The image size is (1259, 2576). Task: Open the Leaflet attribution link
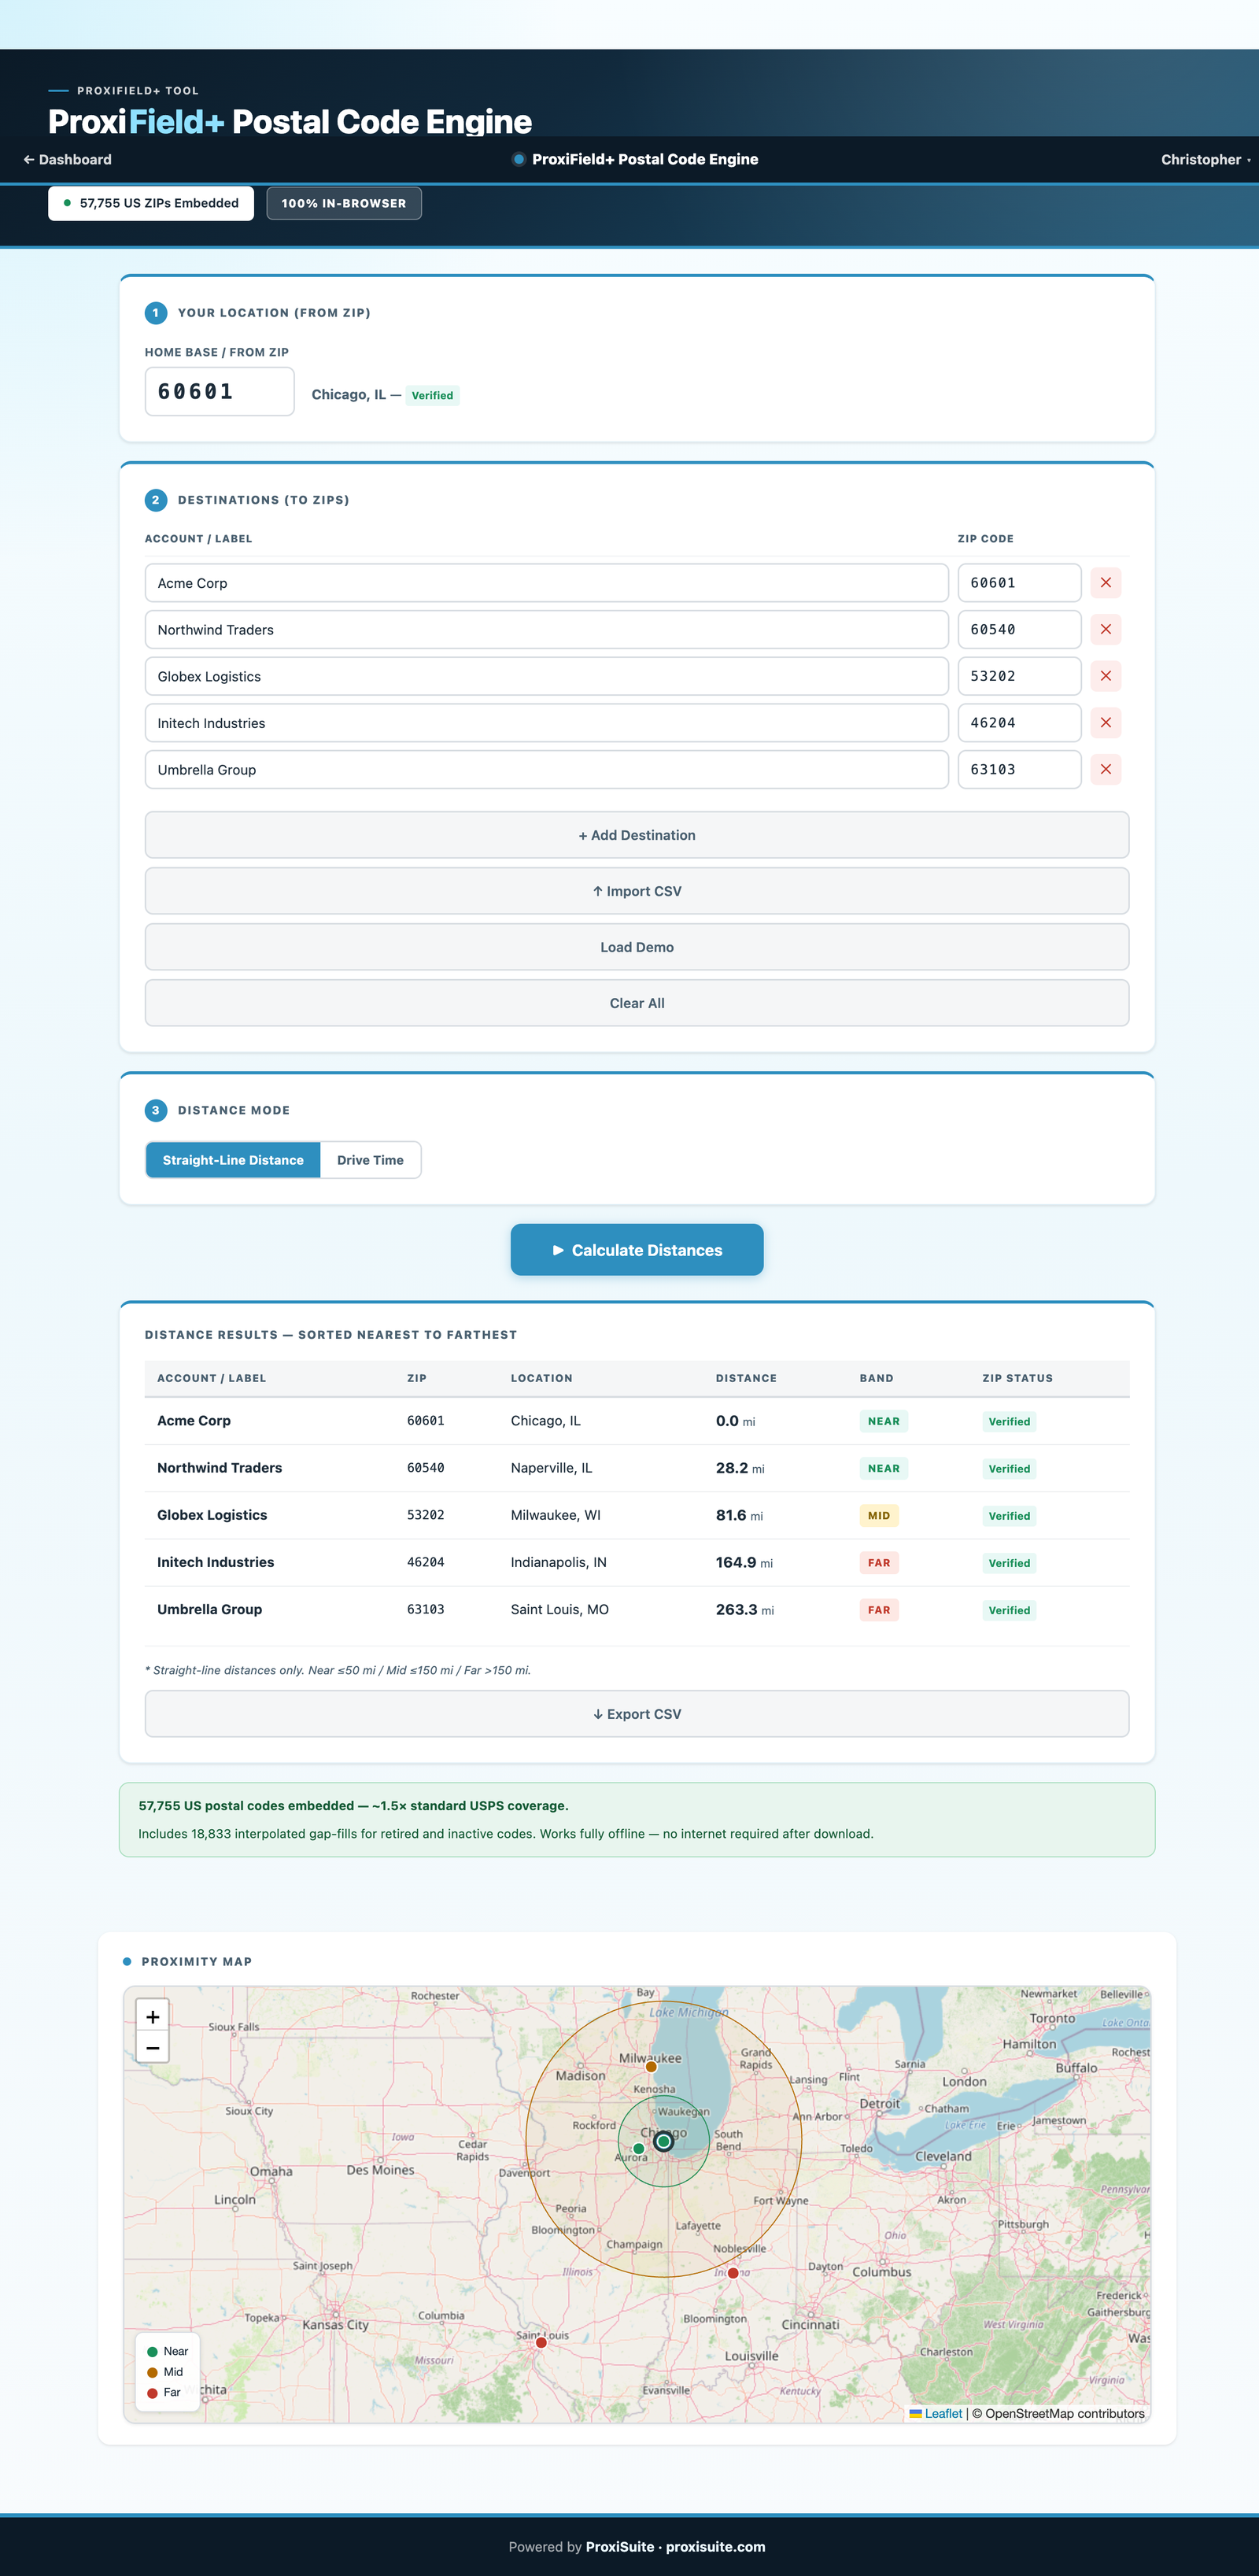(936, 2413)
